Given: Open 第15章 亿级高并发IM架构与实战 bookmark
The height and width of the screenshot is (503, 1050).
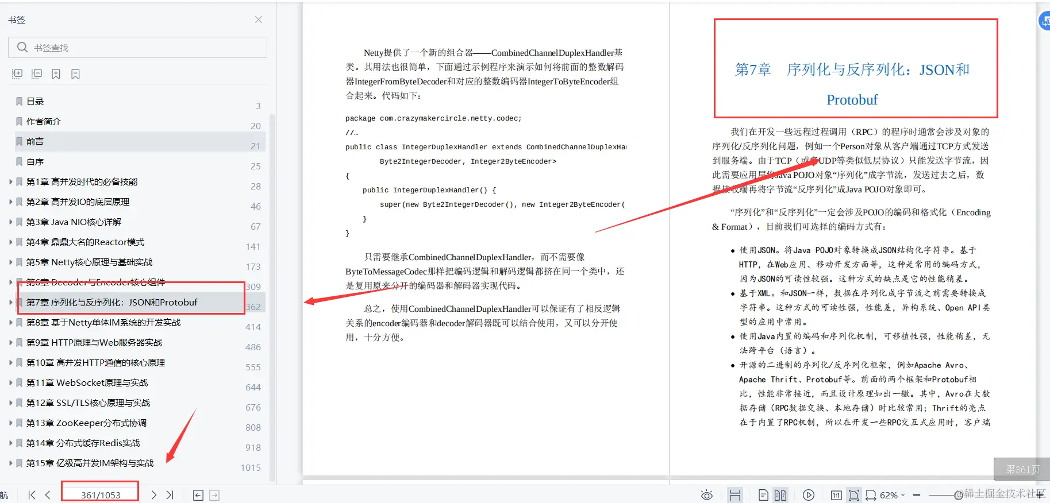Looking at the screenshot, I should 90,463.
